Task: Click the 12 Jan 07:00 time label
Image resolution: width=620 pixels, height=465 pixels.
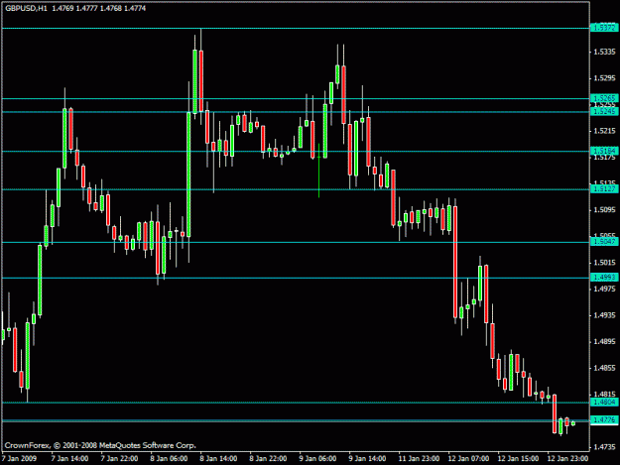Action: (x=468, y=459)
